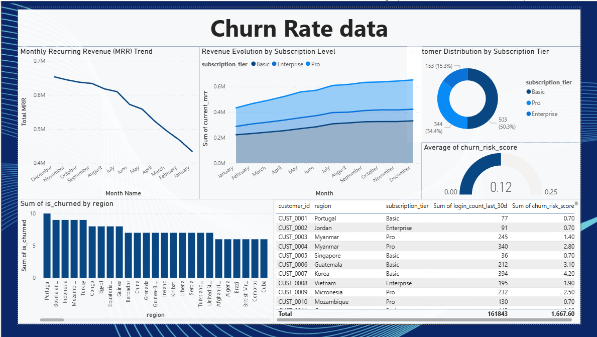Sort the table by the region column header
Image resolution: width=597 pixels, height=337 pixels.
[x=323, y=206]
